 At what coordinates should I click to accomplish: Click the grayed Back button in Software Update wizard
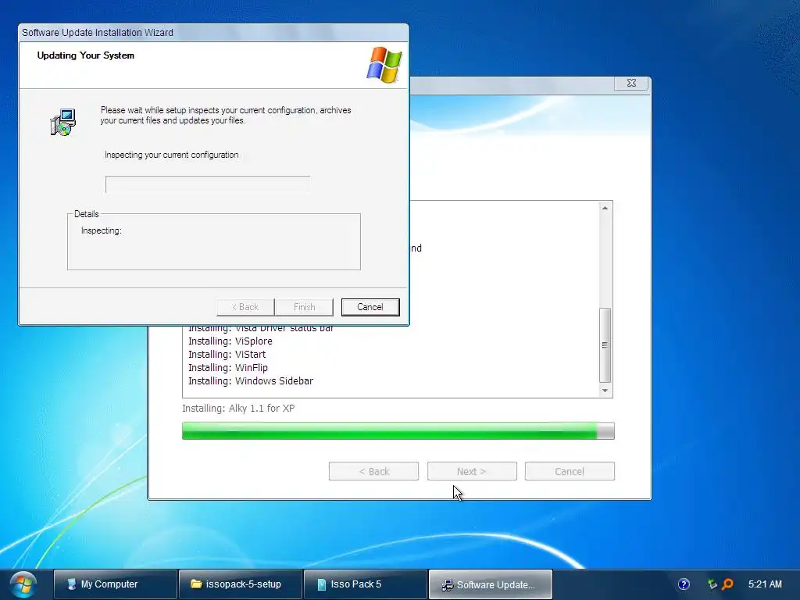[x=245, y=307]
